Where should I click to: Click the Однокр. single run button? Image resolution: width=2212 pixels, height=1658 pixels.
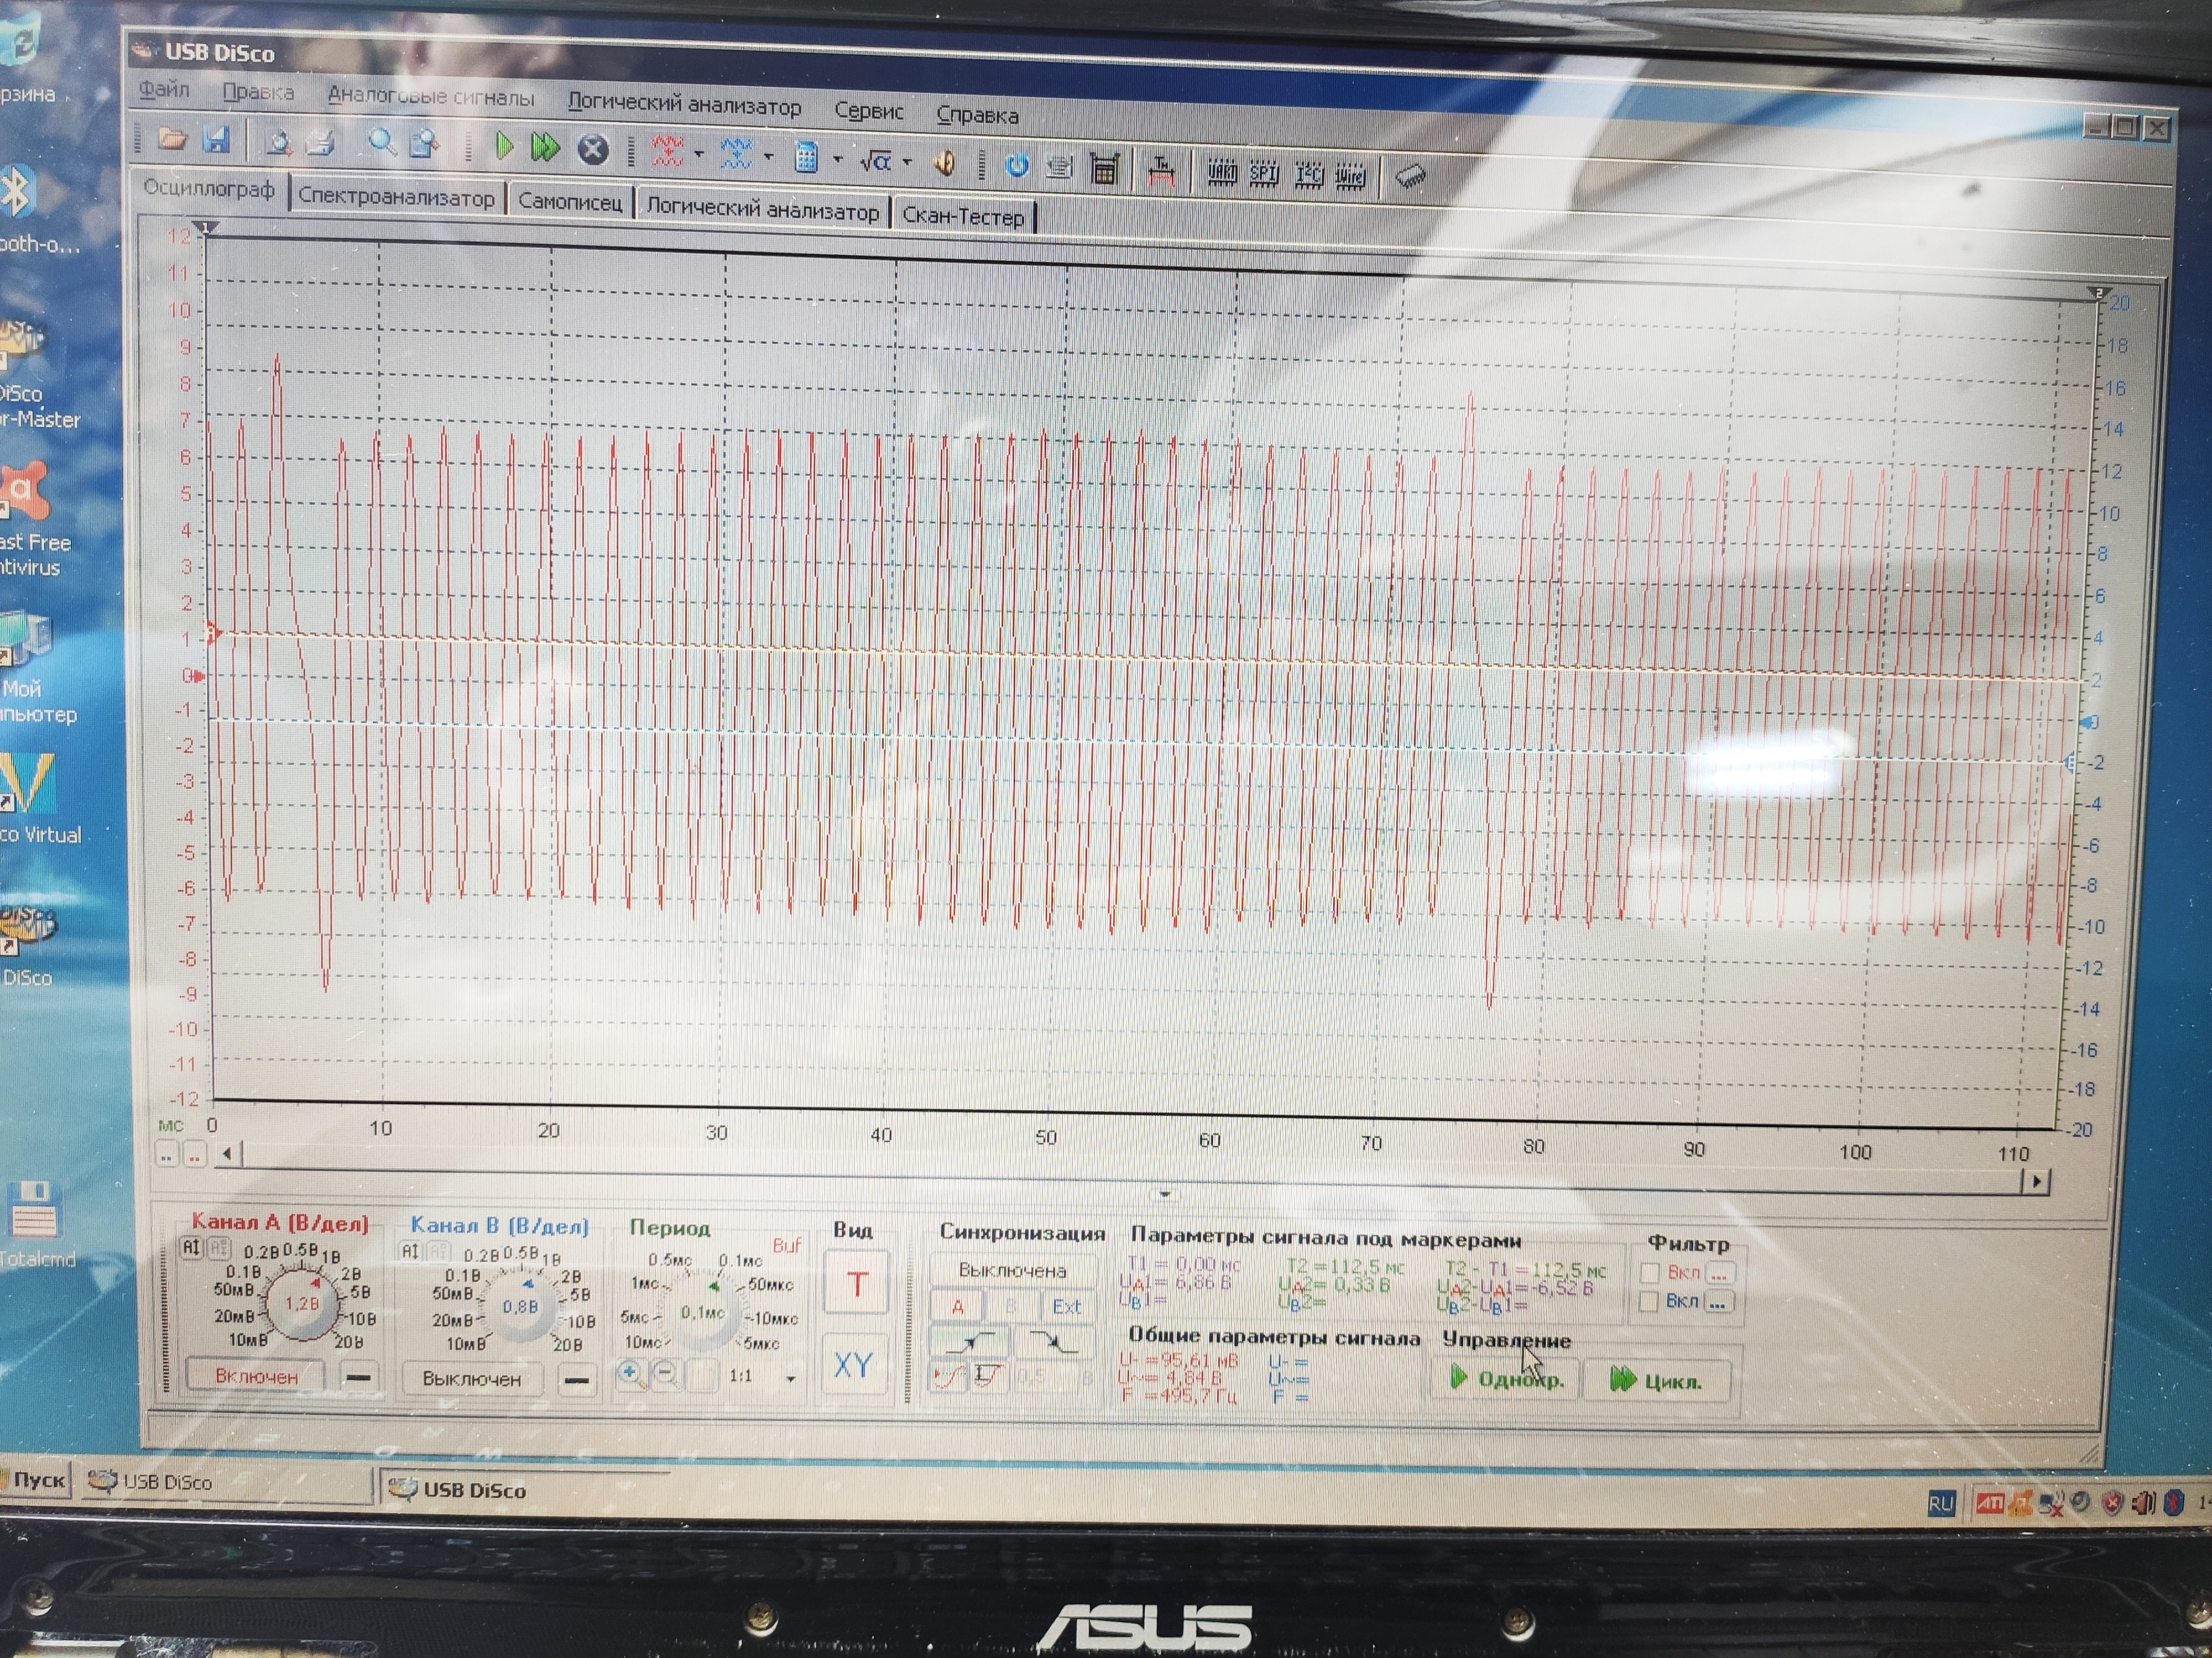[1507, 1379]
